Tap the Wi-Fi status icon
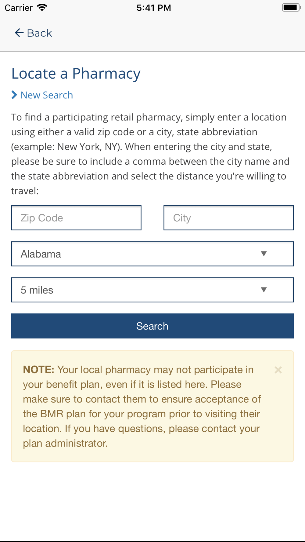 pos(42,7)
